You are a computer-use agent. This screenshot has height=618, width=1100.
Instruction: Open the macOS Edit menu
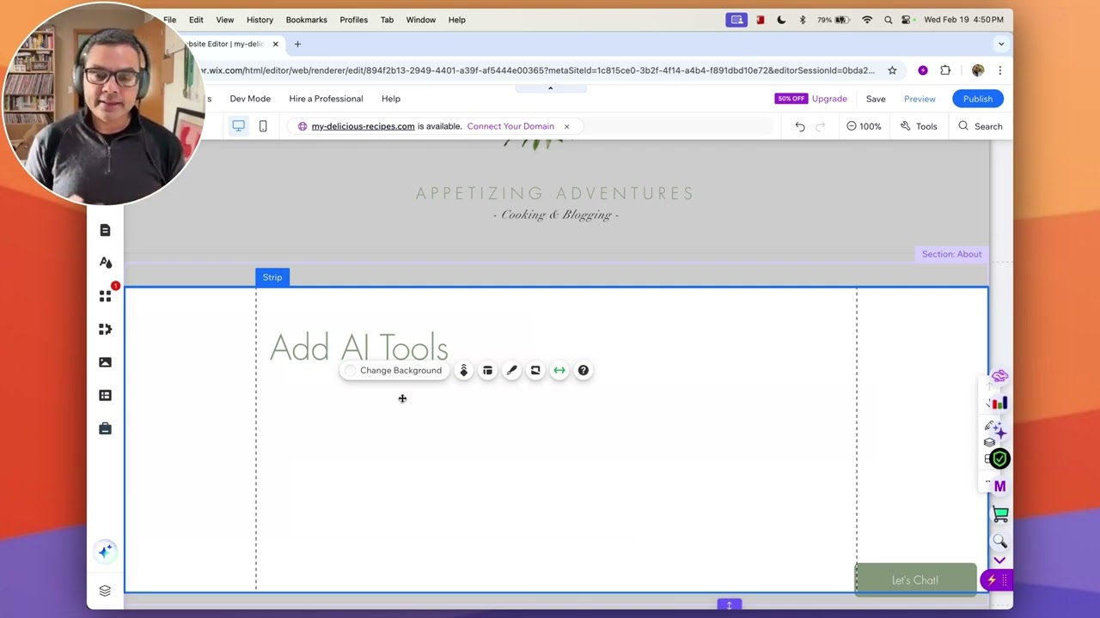click(196, 20)
